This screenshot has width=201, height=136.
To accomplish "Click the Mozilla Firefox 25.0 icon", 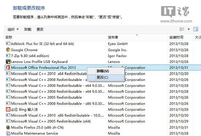I will (8, 127).
